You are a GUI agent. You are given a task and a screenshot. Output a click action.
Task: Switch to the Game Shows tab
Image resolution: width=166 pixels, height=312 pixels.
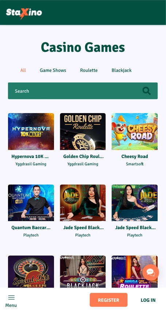53,70
